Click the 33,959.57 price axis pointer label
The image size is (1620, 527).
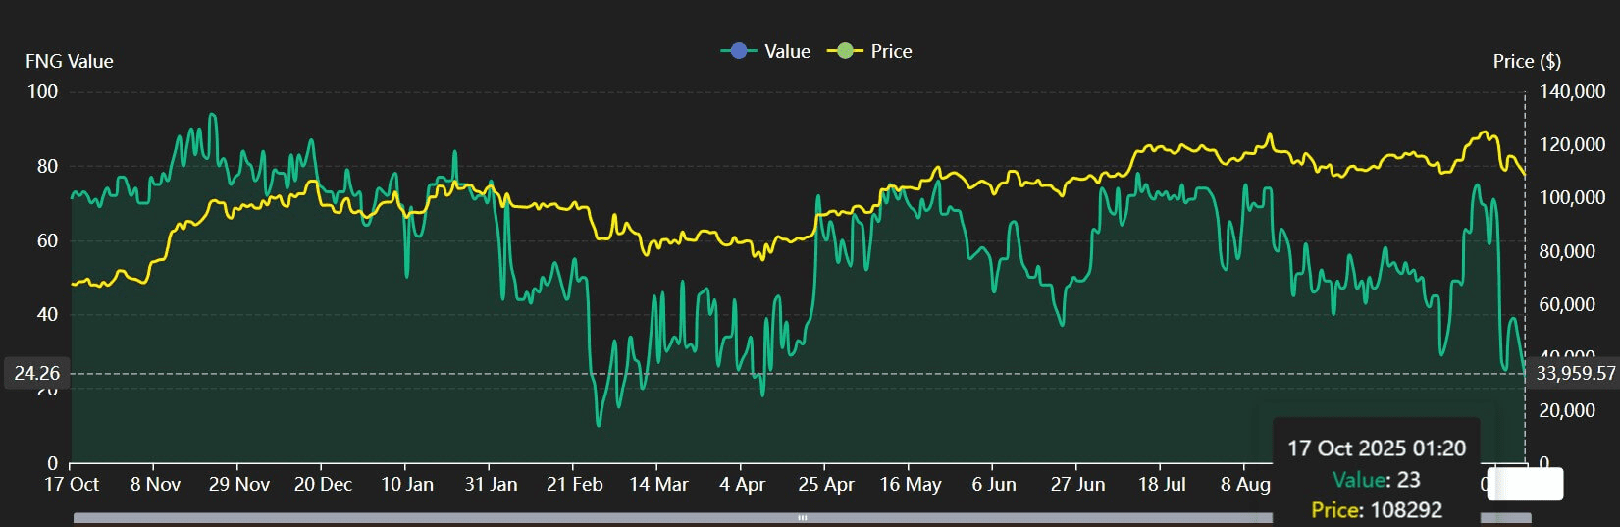pos(1575,373)
